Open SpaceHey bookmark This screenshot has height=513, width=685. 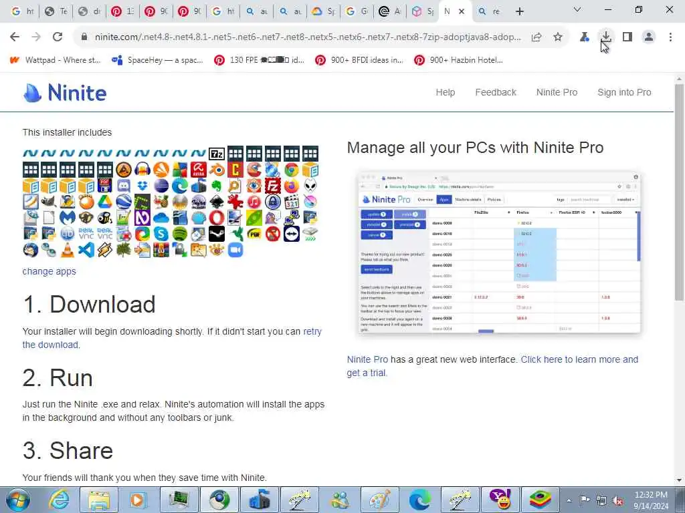pyautogui.click(x=157, y=60)
